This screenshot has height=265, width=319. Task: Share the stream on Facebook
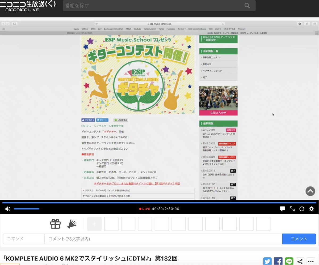(x=278, y=261)
